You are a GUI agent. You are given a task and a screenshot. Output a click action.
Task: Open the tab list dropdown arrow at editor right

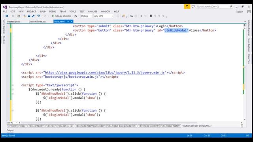[x=245, y=21]
